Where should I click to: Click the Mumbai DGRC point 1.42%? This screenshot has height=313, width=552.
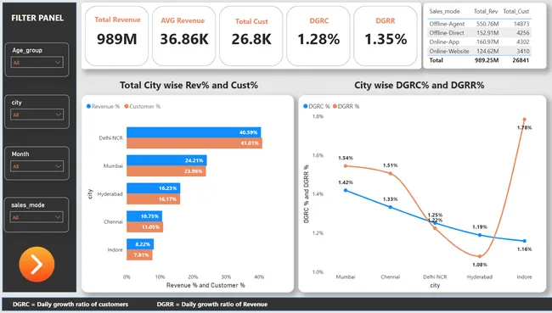(x=346, y=190)
